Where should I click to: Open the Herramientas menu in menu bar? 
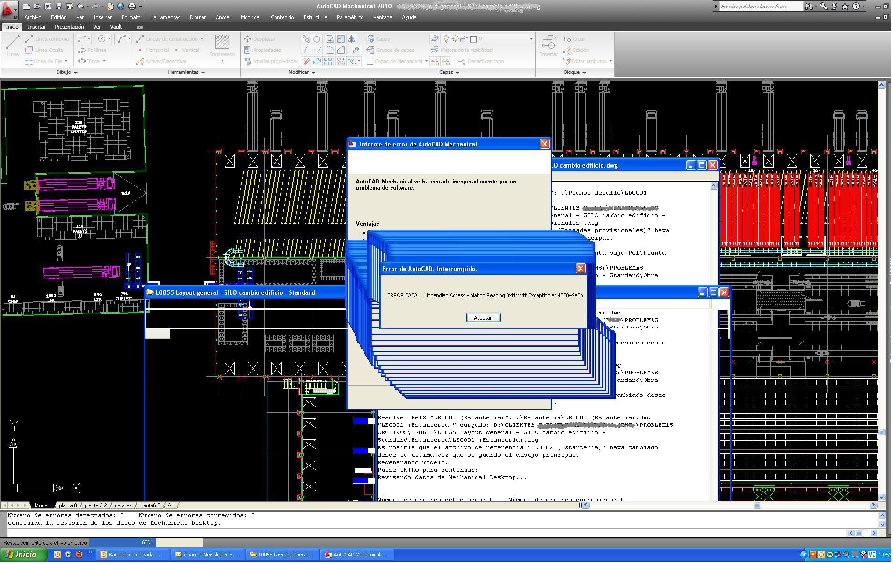pos(165,17)
